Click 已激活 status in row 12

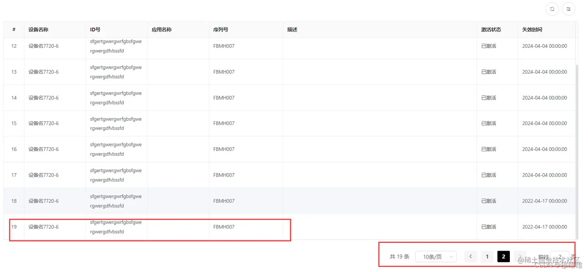tap(489, 46)
